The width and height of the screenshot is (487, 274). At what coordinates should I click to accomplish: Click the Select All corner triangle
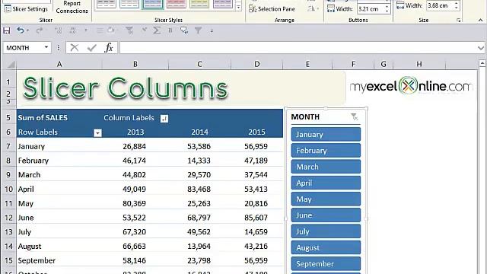click(x=11, y=64)
